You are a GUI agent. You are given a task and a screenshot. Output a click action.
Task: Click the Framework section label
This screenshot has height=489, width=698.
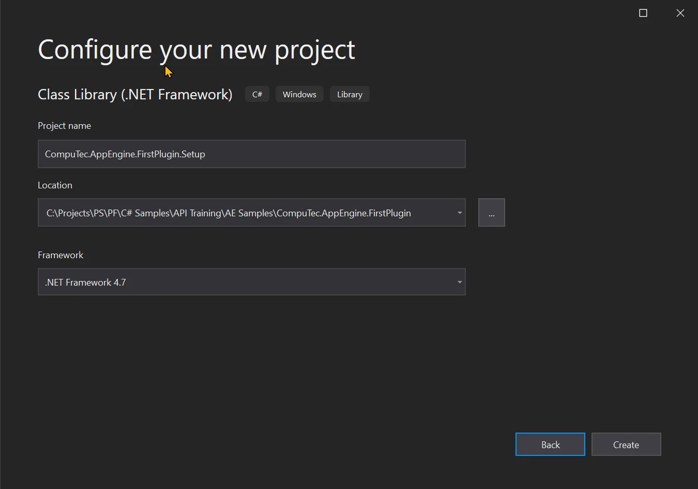click(60, 255)
